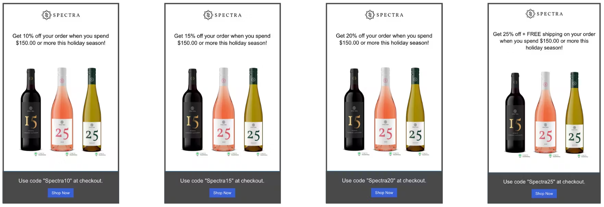
Task: Select the red wine bottle in the 10% ad
Action: tap(31, 111)
